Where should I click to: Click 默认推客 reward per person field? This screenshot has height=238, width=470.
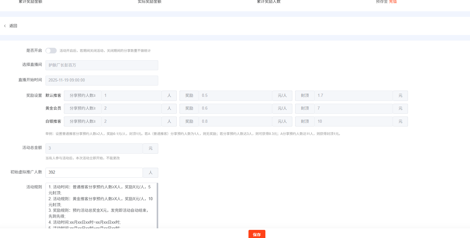click(235, 96)
